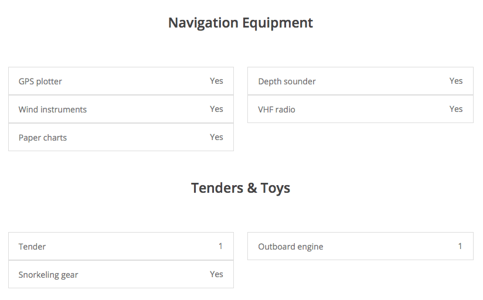The image size is (483, 300).
Task: Select the Tender label
Action: (32, 247)
